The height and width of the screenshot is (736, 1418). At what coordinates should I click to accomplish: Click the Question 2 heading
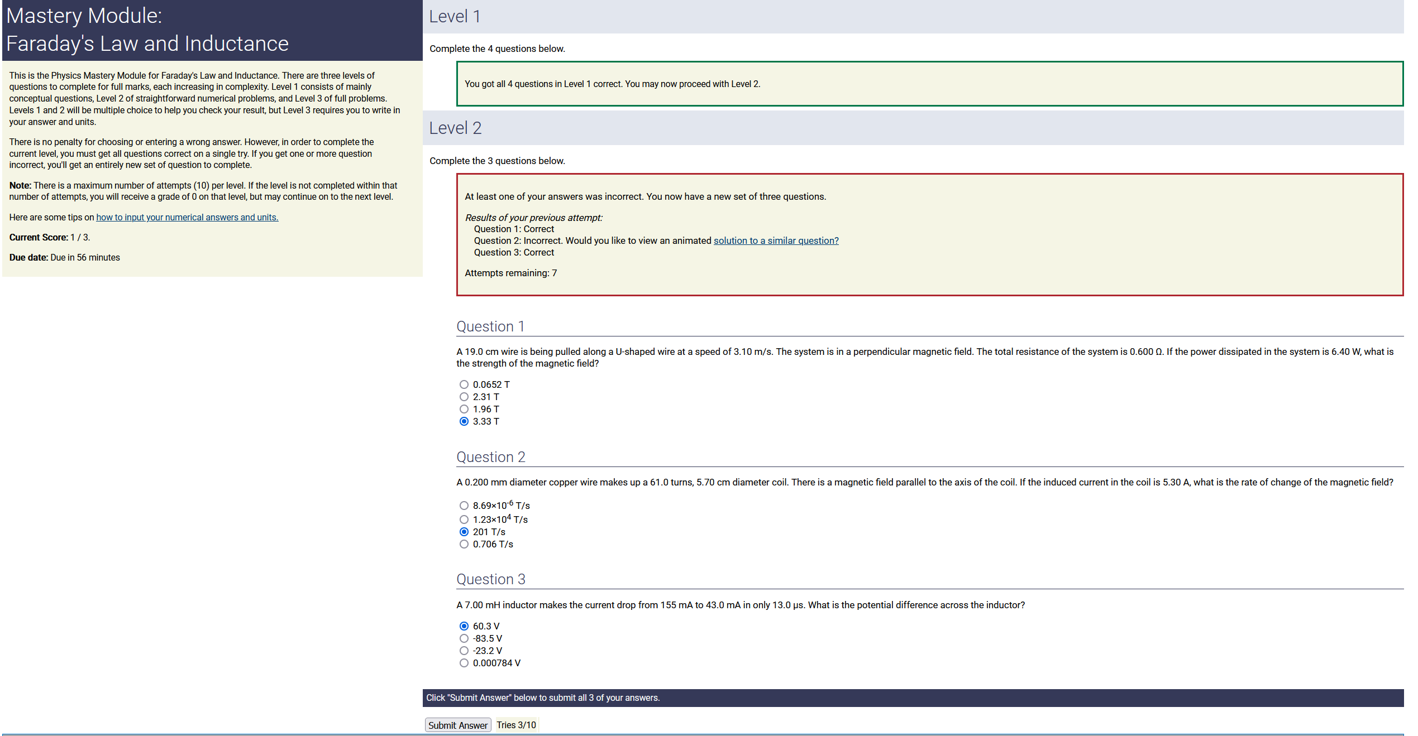coord(490,457)
